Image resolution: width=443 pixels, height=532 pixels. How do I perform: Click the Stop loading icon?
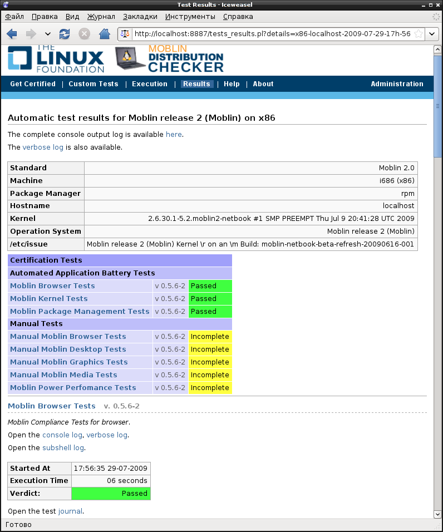click(x=85, y=33)
